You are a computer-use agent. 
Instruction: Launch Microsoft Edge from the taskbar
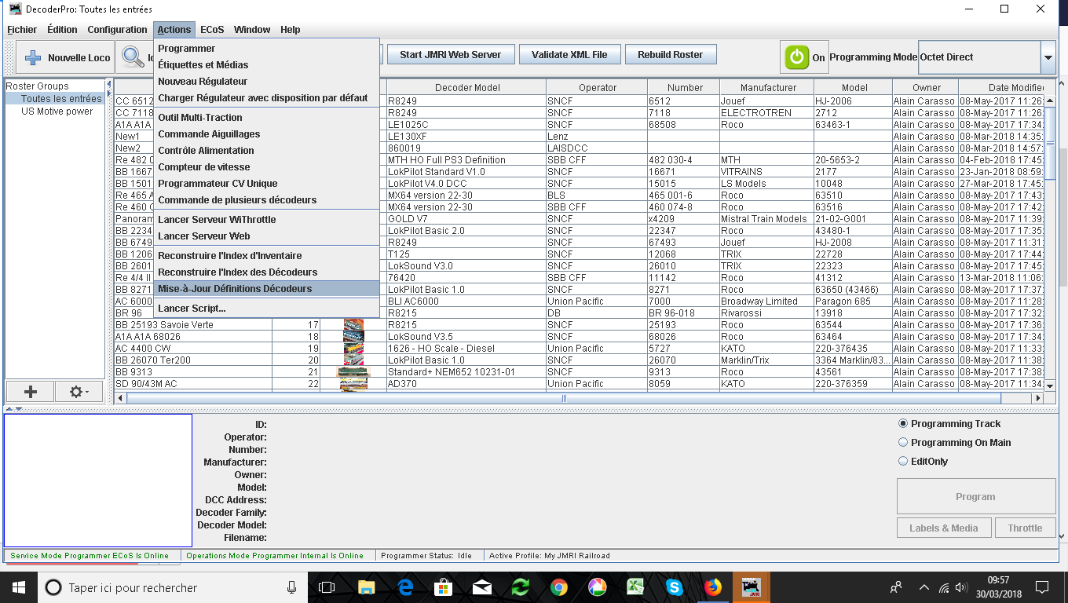click(405, 587)
